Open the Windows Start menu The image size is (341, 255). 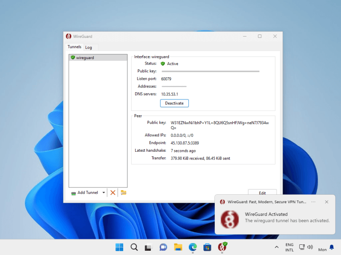point(119,247)
